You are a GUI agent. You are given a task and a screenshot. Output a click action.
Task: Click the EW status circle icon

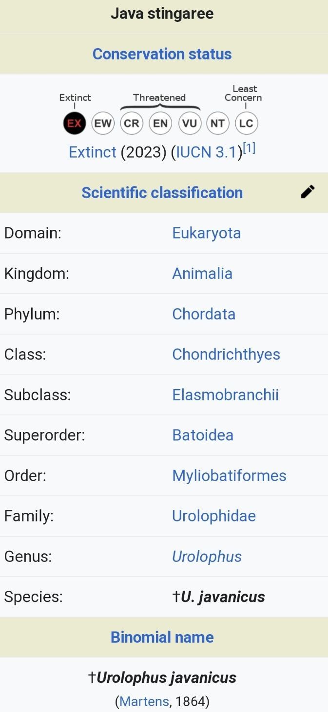[x=103, y=123]
